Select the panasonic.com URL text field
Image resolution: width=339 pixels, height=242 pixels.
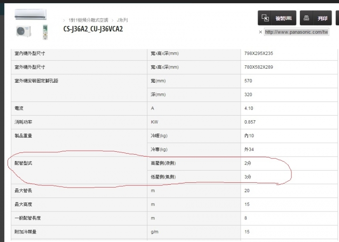click(297, 32)
